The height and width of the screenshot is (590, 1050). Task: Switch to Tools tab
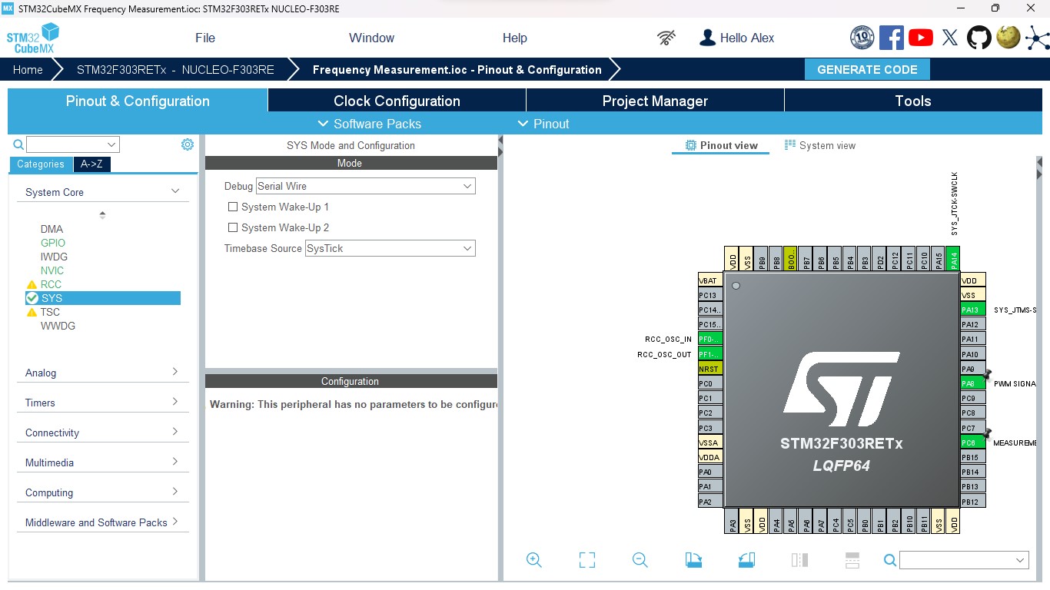913,101
